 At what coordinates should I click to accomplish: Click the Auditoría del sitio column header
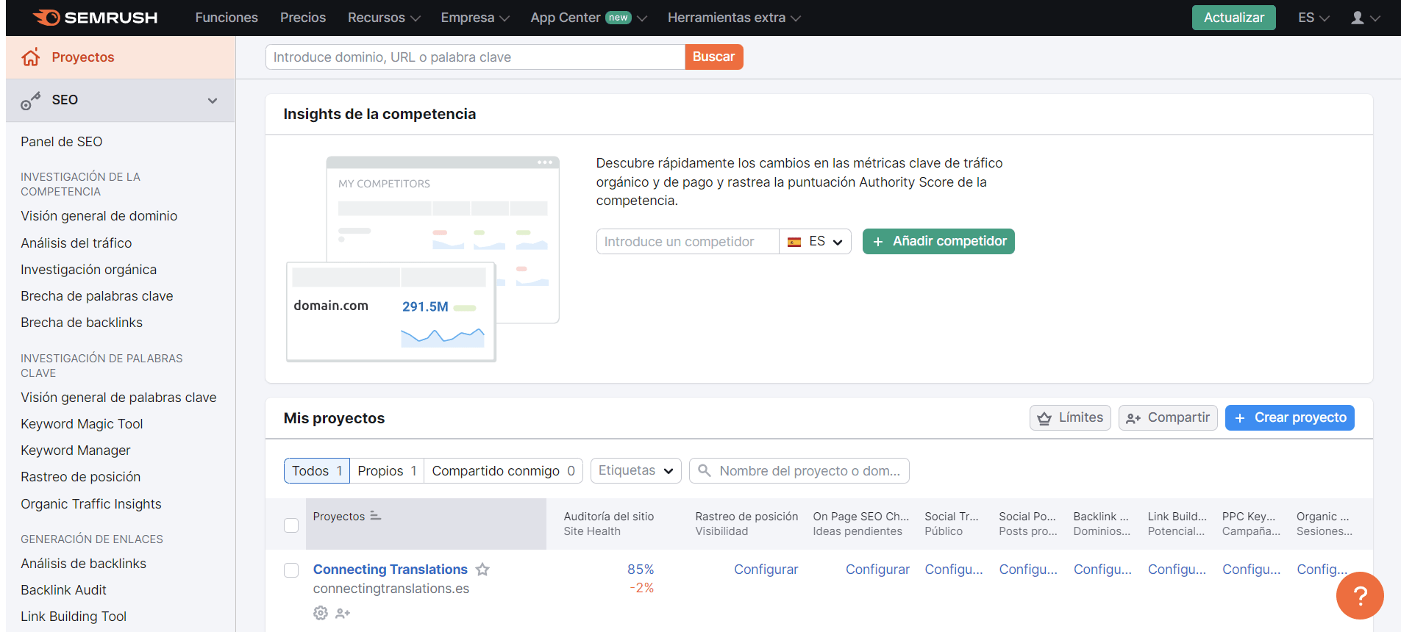click(609, 517)
